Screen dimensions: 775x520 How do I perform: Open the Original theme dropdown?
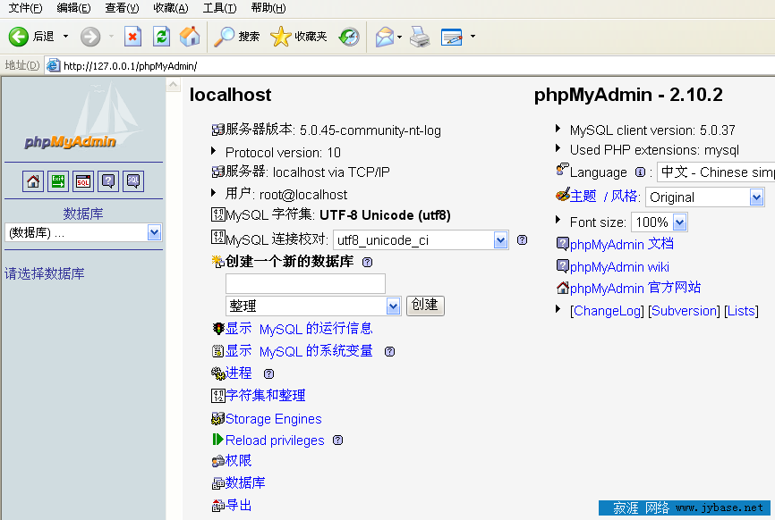point(705,197)
